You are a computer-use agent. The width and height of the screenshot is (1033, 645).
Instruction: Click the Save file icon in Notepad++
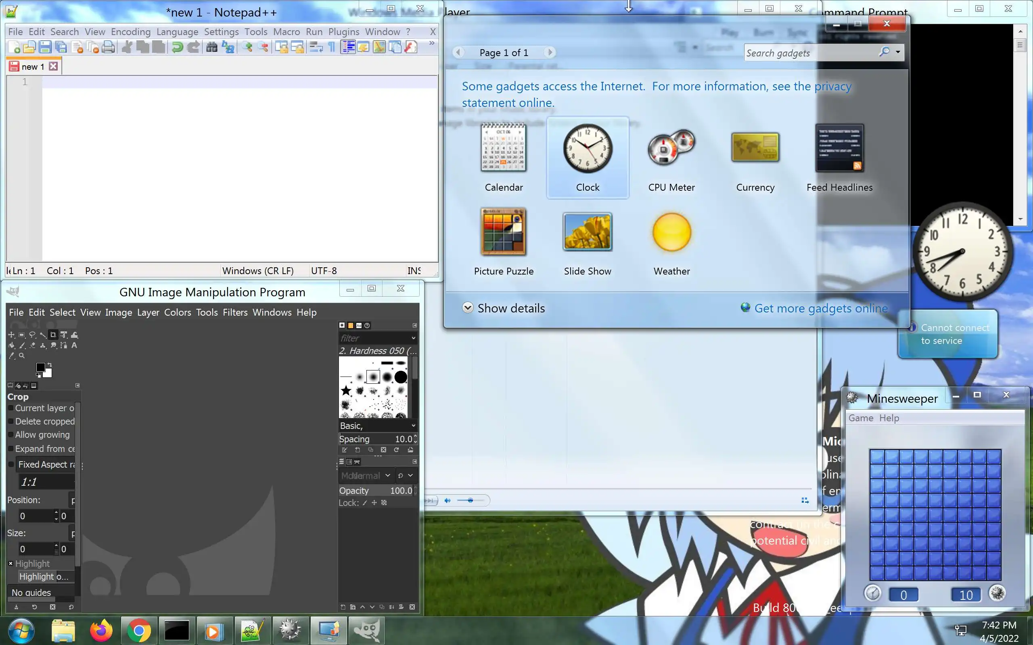[45, 47]
